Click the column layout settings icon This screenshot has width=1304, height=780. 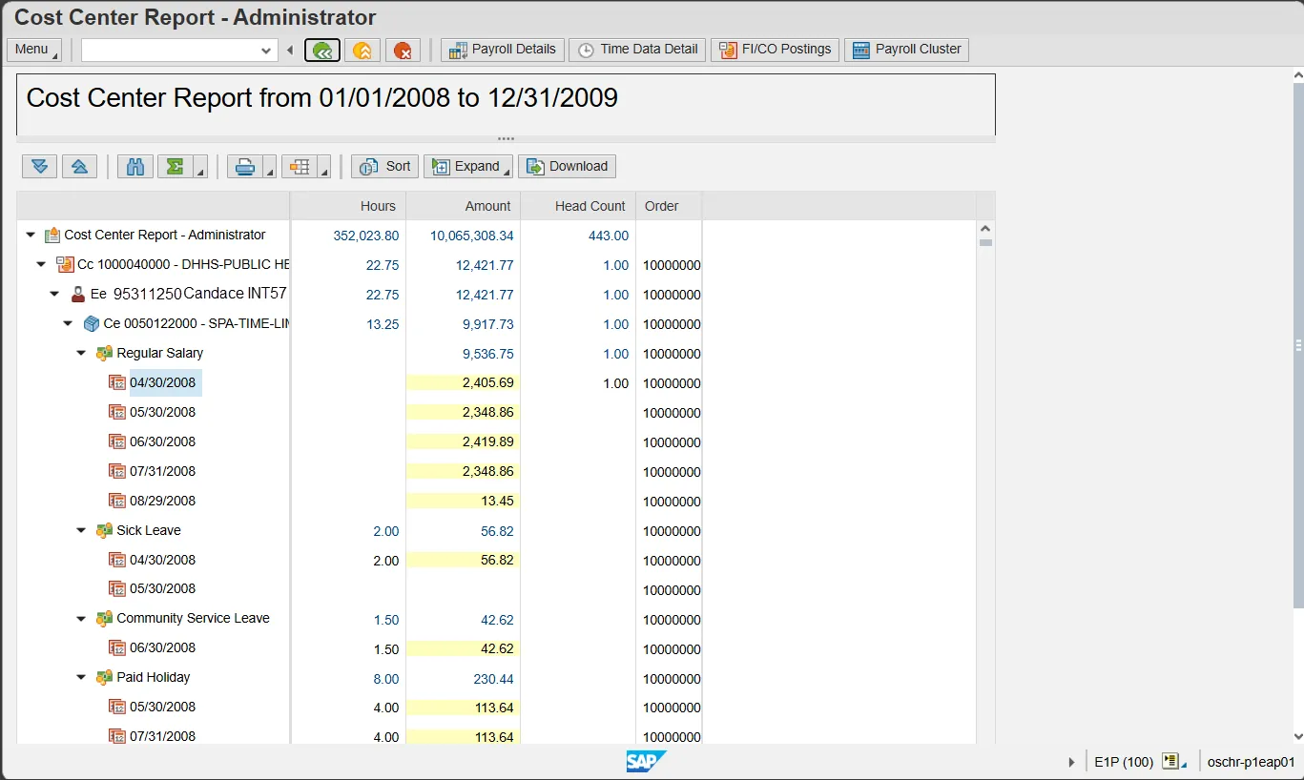click(x=300, y=167)
